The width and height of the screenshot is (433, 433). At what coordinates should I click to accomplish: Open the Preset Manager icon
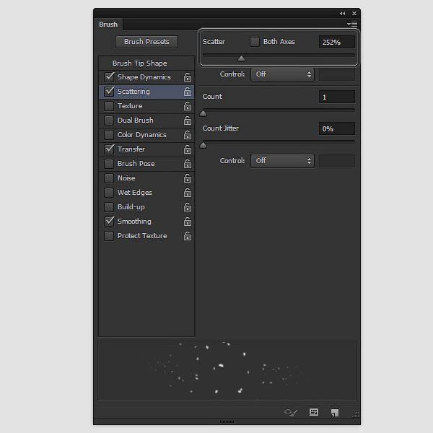click(314, 412)
